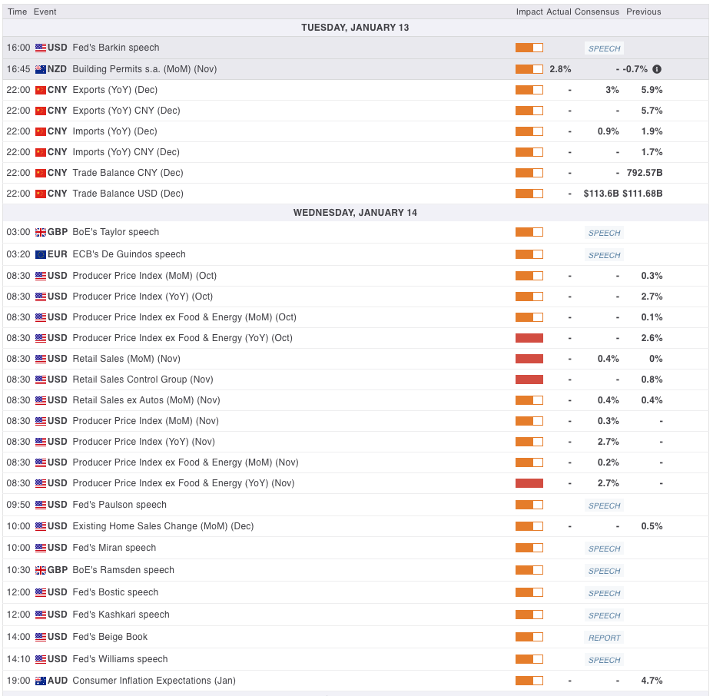Click the Time column header
The height and width of the screenshot is (696, 723).
click(17, 12)
